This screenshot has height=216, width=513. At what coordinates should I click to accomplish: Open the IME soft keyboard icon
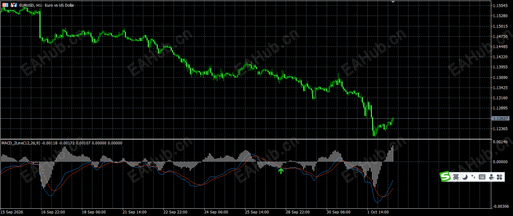click(x=482, y=177)
